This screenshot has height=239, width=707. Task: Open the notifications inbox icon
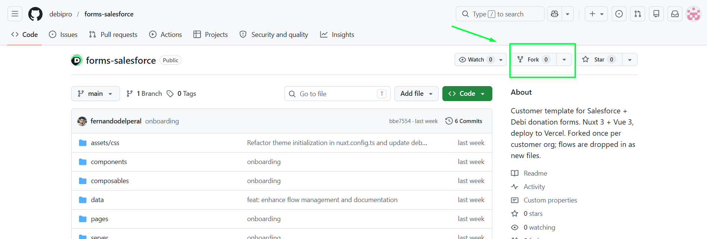click(675, 14)
